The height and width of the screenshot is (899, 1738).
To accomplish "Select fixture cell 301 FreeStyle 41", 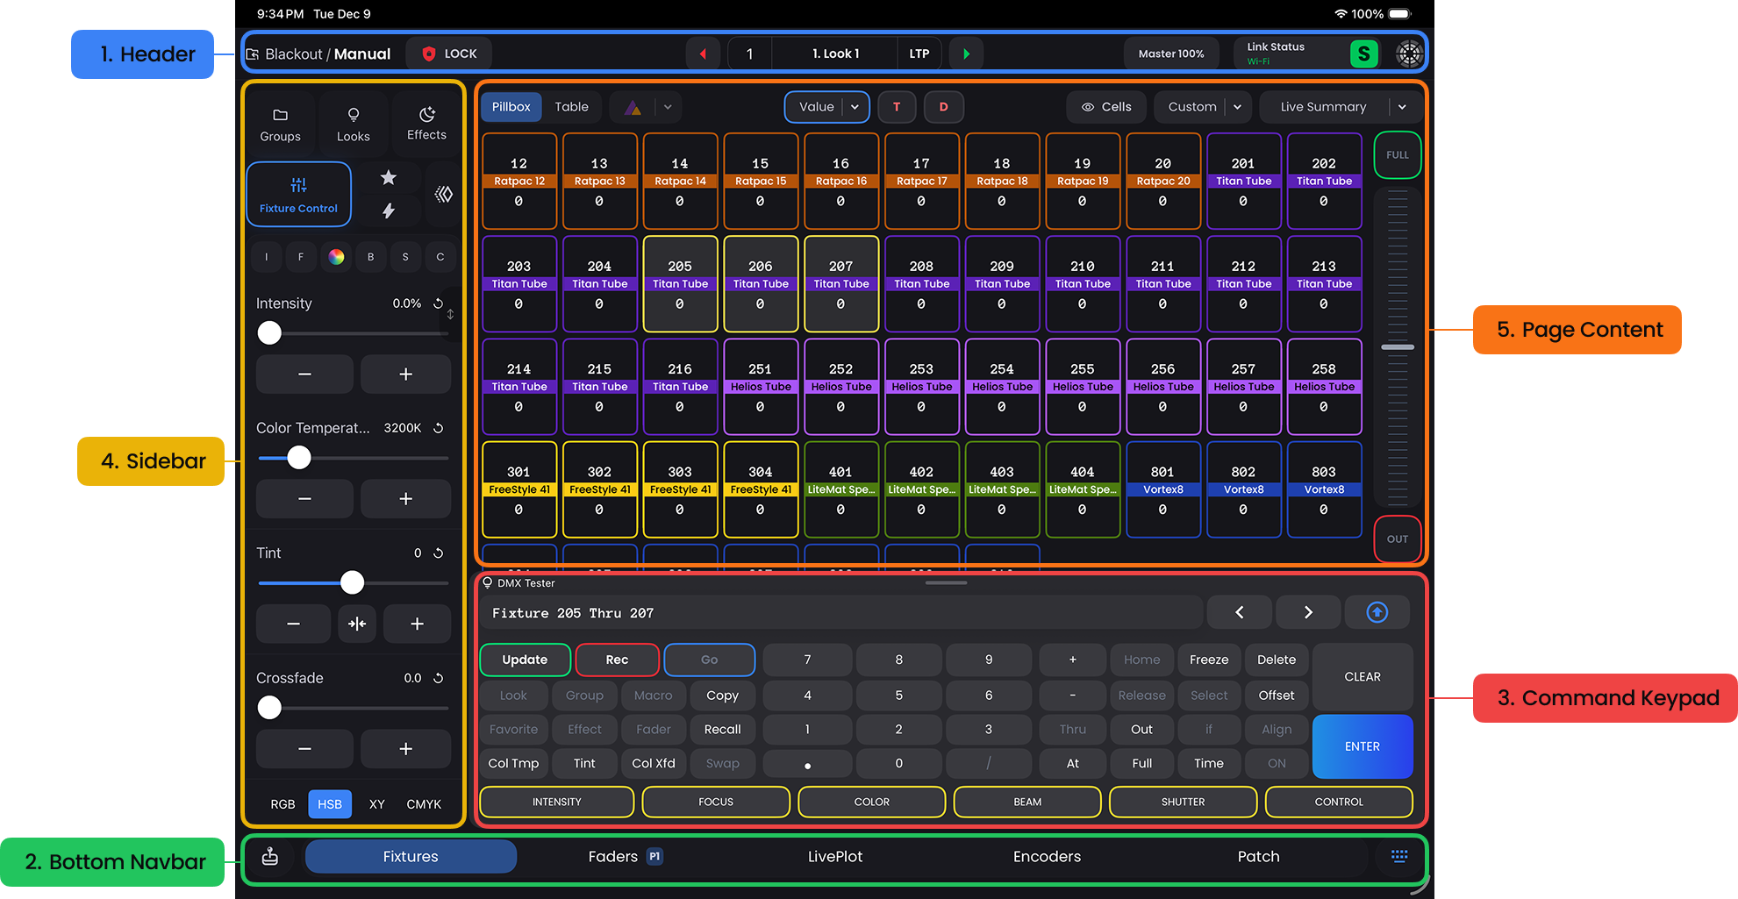I will coord(519,489).
